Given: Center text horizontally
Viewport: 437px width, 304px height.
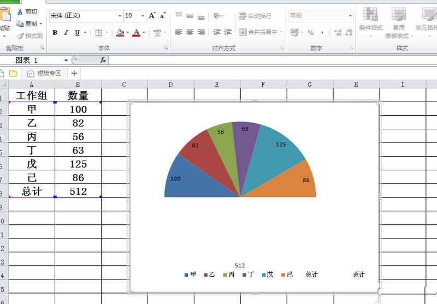Looking at the screenshot, I should click(x=190, y=32).
